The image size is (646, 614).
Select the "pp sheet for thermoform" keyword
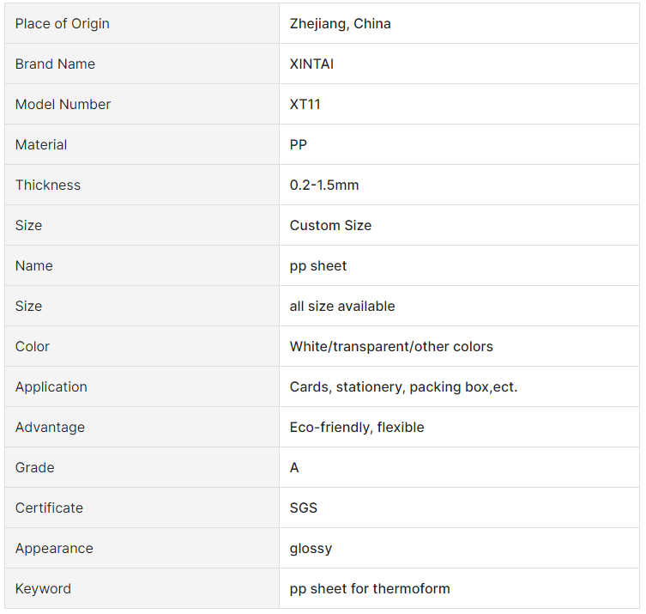(370, 589)
